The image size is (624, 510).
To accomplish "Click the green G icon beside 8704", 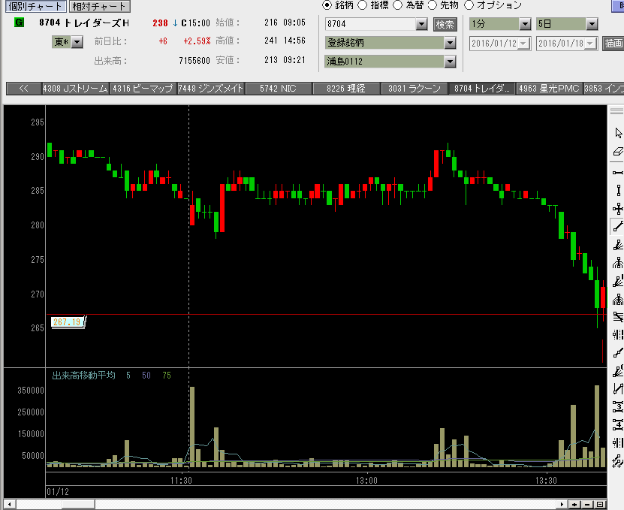I will coord(19,23).
